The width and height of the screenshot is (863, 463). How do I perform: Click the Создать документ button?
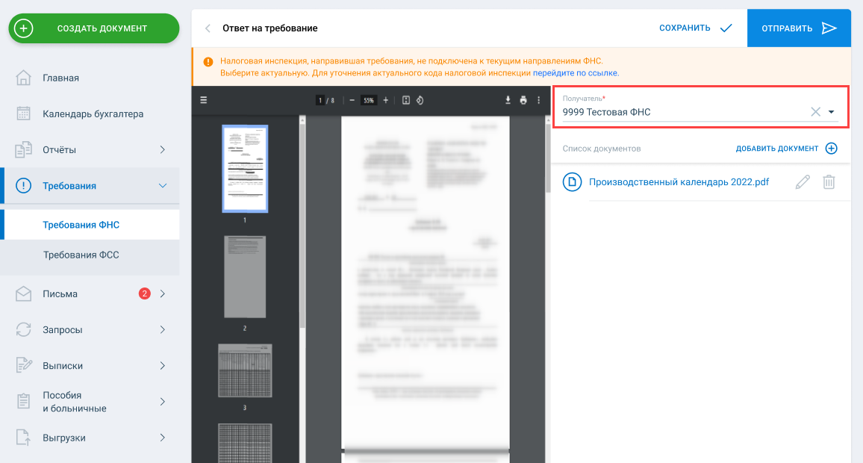(x=94, y=28)
